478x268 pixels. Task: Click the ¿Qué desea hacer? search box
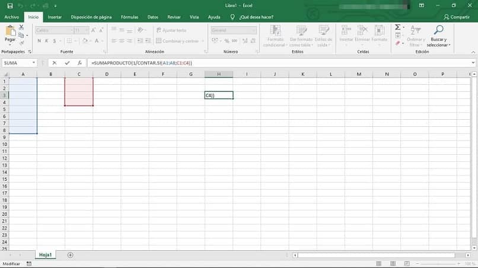click(256, 17)
